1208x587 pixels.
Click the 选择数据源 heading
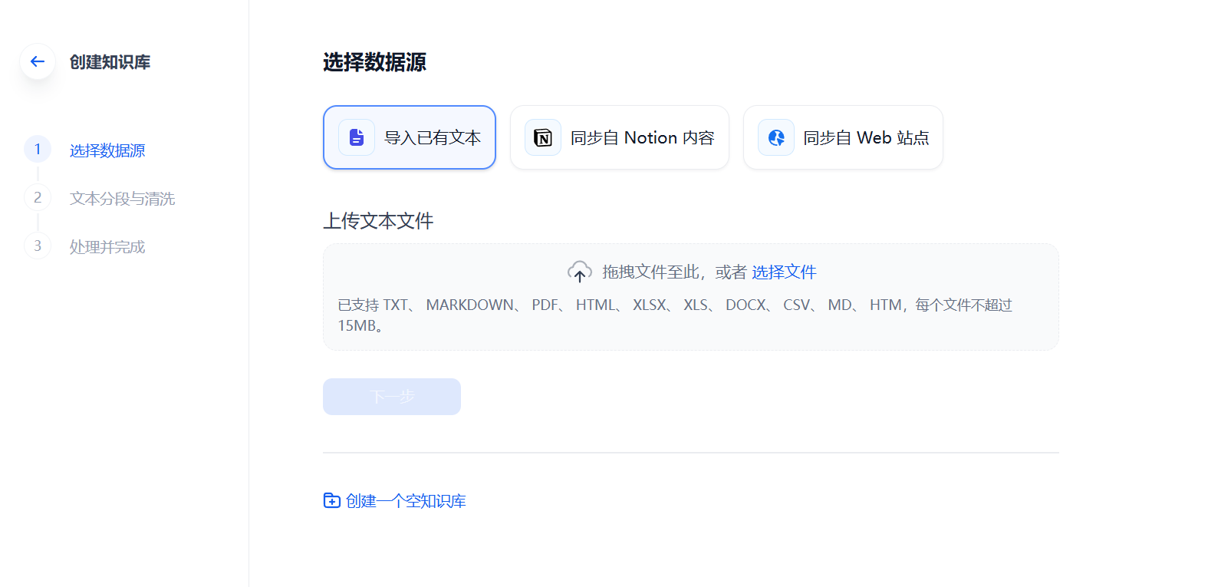point(374,62)
